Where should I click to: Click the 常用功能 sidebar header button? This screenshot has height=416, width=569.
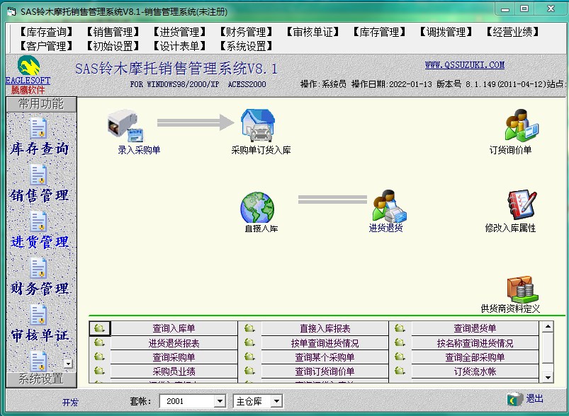pos(41,105)
